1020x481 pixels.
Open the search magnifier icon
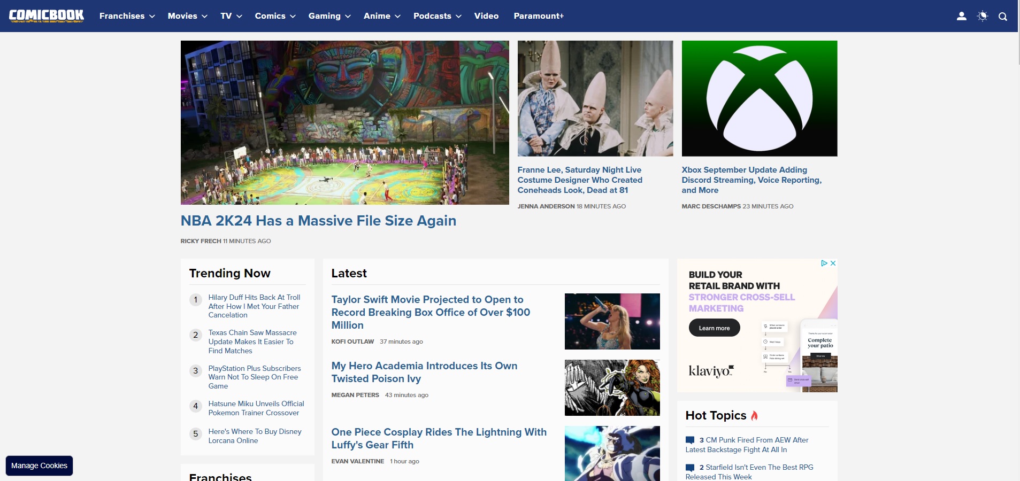(x=1003, y=17)
